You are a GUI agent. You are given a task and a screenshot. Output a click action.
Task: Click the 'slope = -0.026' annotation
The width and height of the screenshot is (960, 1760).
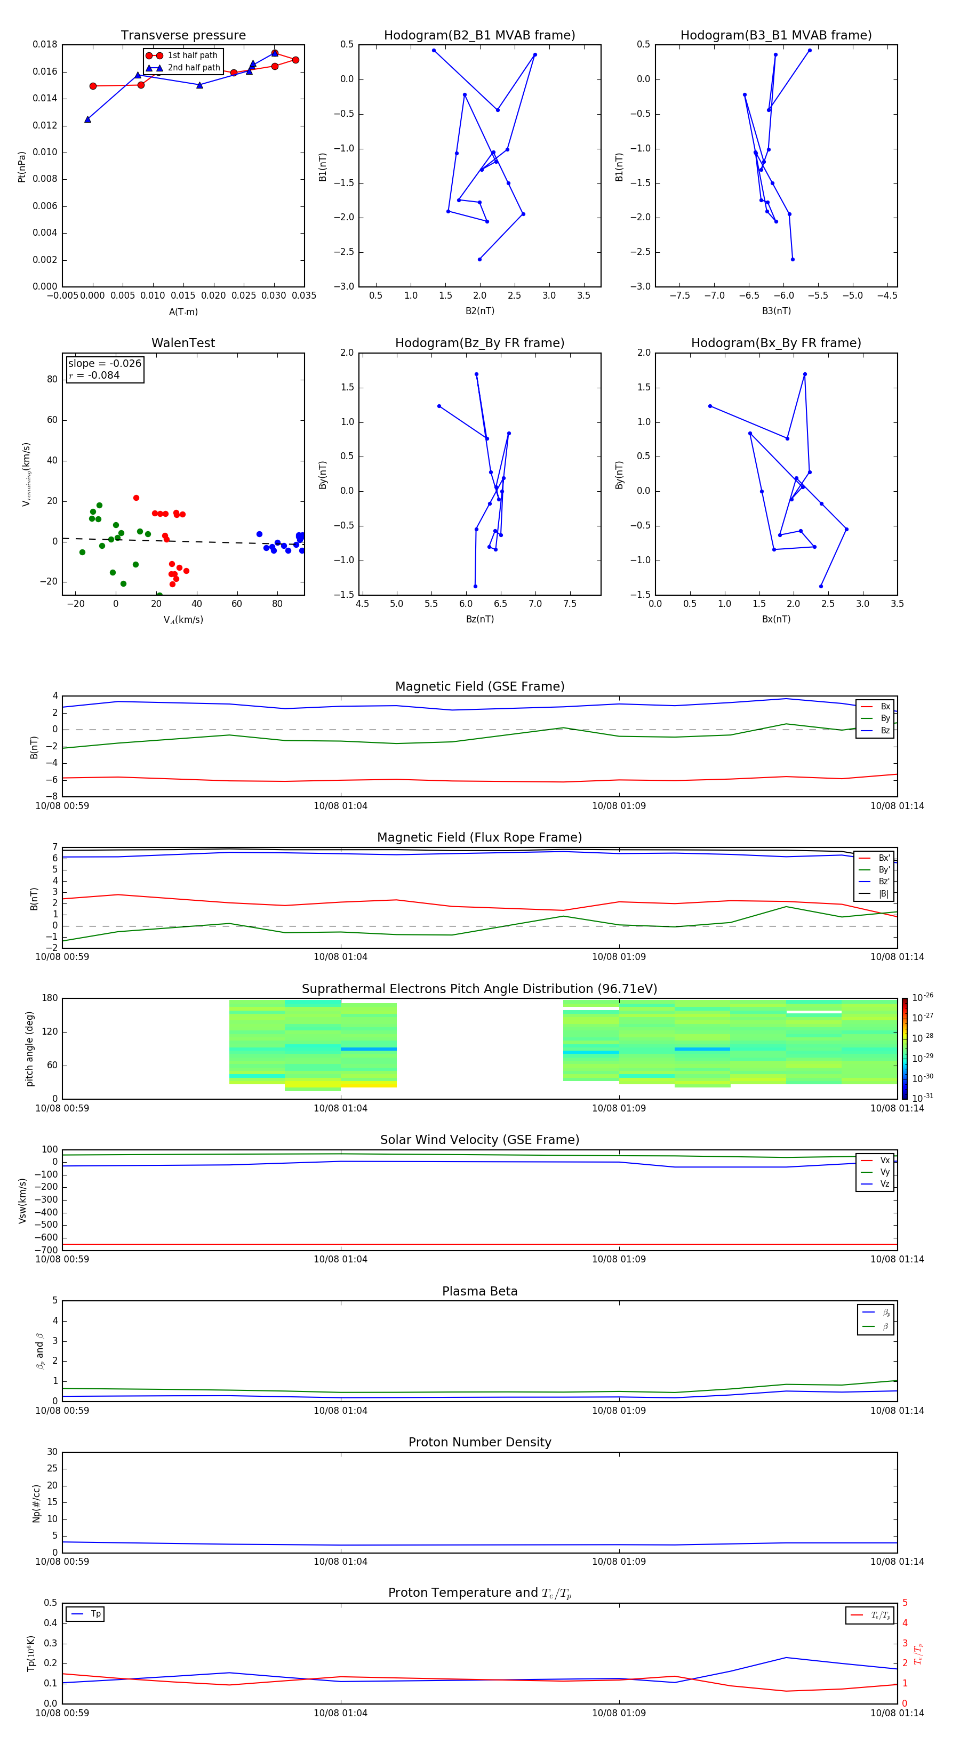[105, 364]
